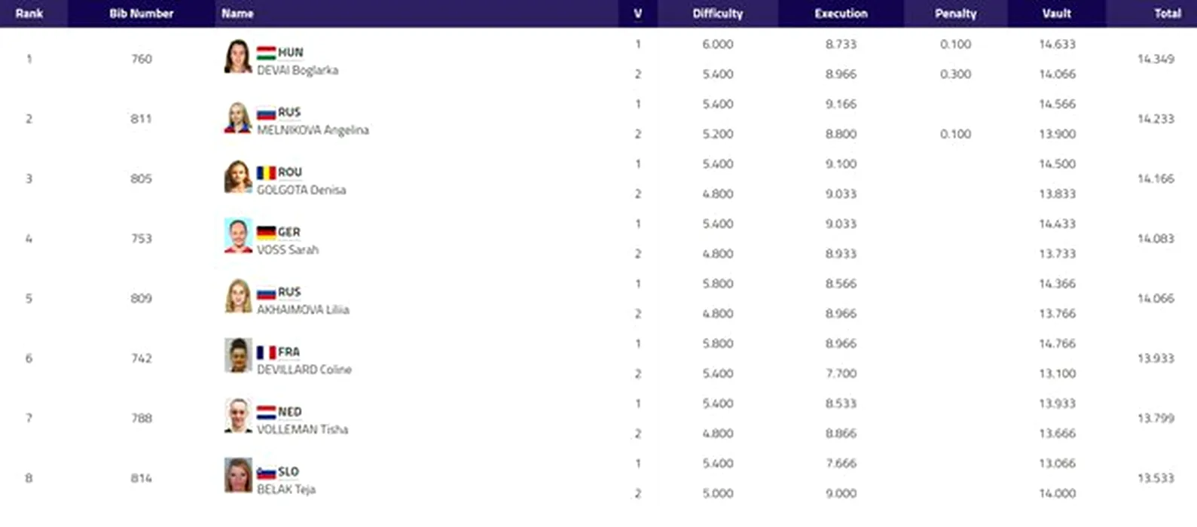
Task: Open GOLGOTA Denisa's athlete photo
Action: pos(238,176)
